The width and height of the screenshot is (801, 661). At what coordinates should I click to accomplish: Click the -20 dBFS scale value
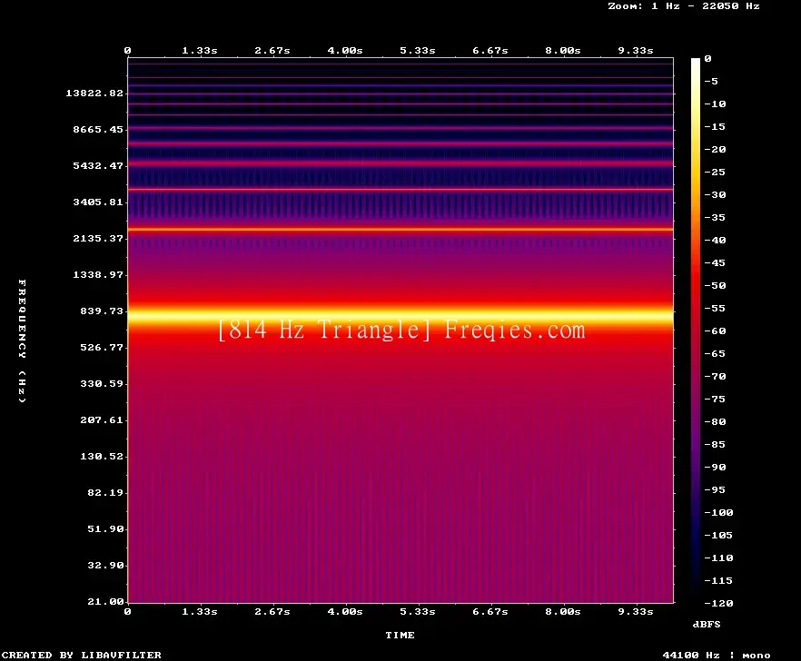(715, 149)
